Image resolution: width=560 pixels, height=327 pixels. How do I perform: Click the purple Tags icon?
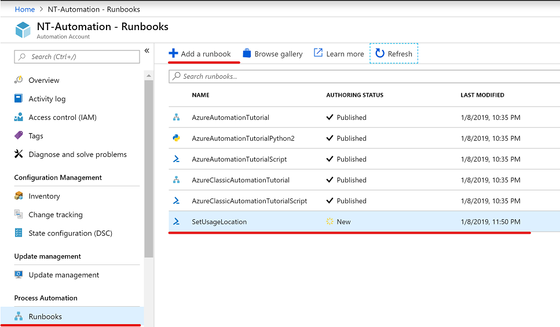click(19, 135)
